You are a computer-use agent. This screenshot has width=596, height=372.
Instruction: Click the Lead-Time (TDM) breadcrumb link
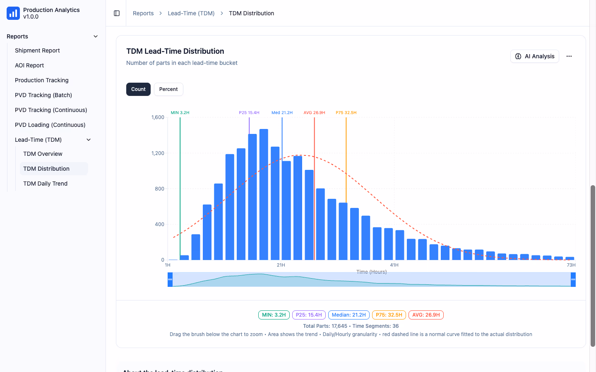tap(191, 13)
